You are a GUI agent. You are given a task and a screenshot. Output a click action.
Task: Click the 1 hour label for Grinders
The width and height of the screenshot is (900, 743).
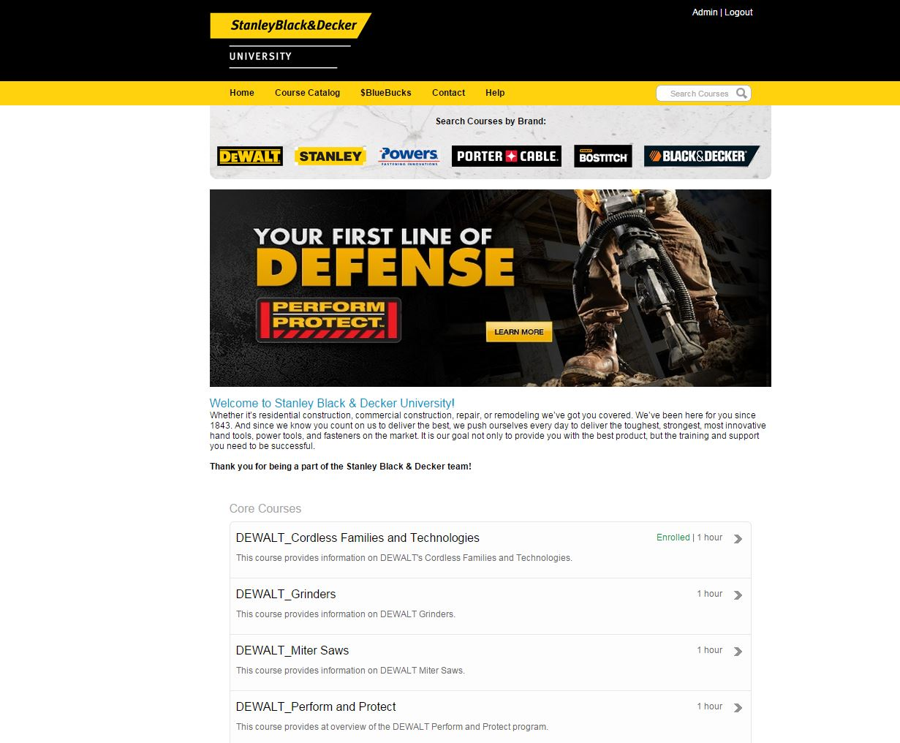tap(709, 594)
